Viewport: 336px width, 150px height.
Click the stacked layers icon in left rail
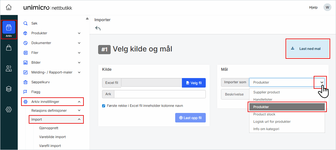[9, 89]
